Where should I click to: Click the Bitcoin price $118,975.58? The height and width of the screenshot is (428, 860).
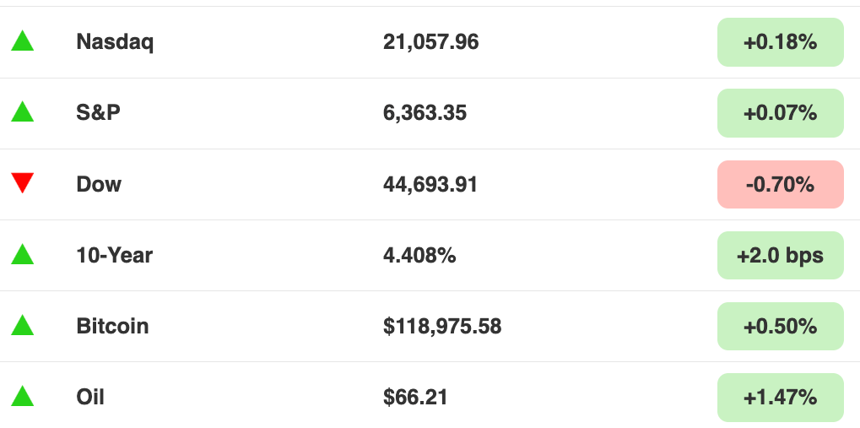coord(442,327)
